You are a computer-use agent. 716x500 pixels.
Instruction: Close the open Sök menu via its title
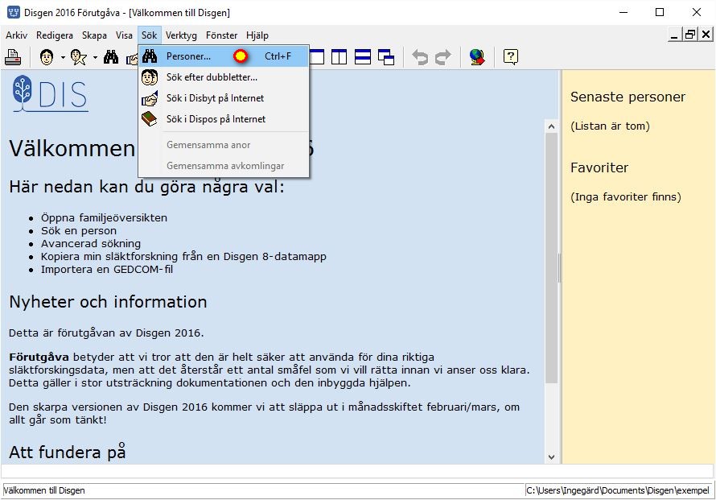click(150, 35)
